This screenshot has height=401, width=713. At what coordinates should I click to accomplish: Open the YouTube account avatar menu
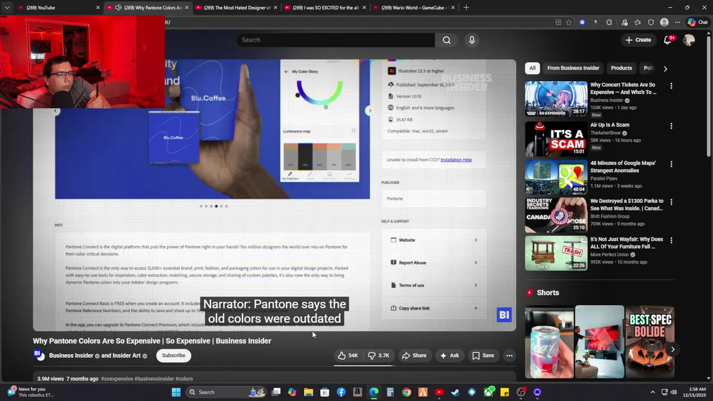(689, 40)
